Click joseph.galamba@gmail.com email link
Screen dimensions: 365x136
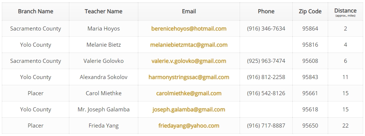(x=189, y=110)
